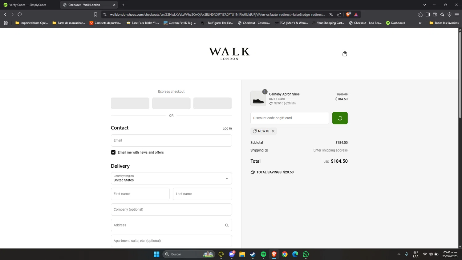Open Camiseta deportiva bookmark
This screenshot has width=462, height=260.
105,23
